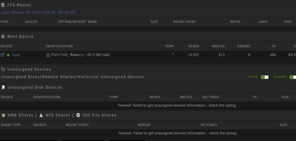Click the Unassigned Devices section icon

pyautogui.click(x=3, y=69)
